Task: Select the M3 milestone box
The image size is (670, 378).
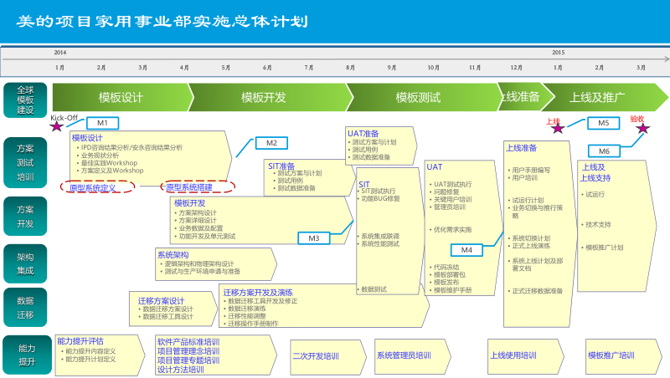Action: [x=313, y=238]
